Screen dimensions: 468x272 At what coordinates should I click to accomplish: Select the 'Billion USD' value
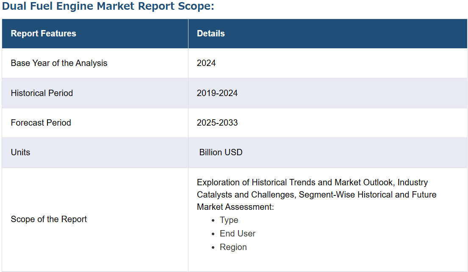click(x=221, y=152)
